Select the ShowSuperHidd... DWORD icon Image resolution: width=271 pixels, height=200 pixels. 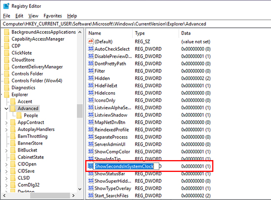(x=91, y=181)
